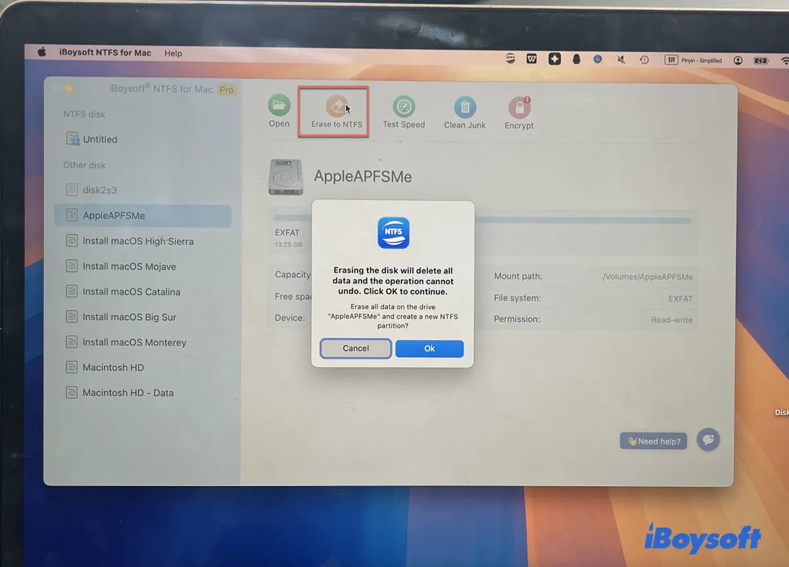Select AppleAPFSMe in the sidebar

tap(143, 216)
